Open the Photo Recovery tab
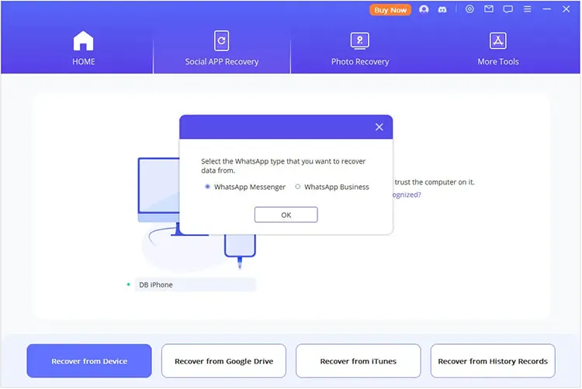The width and height of the screenshot is (582, 389). (359, 49)
